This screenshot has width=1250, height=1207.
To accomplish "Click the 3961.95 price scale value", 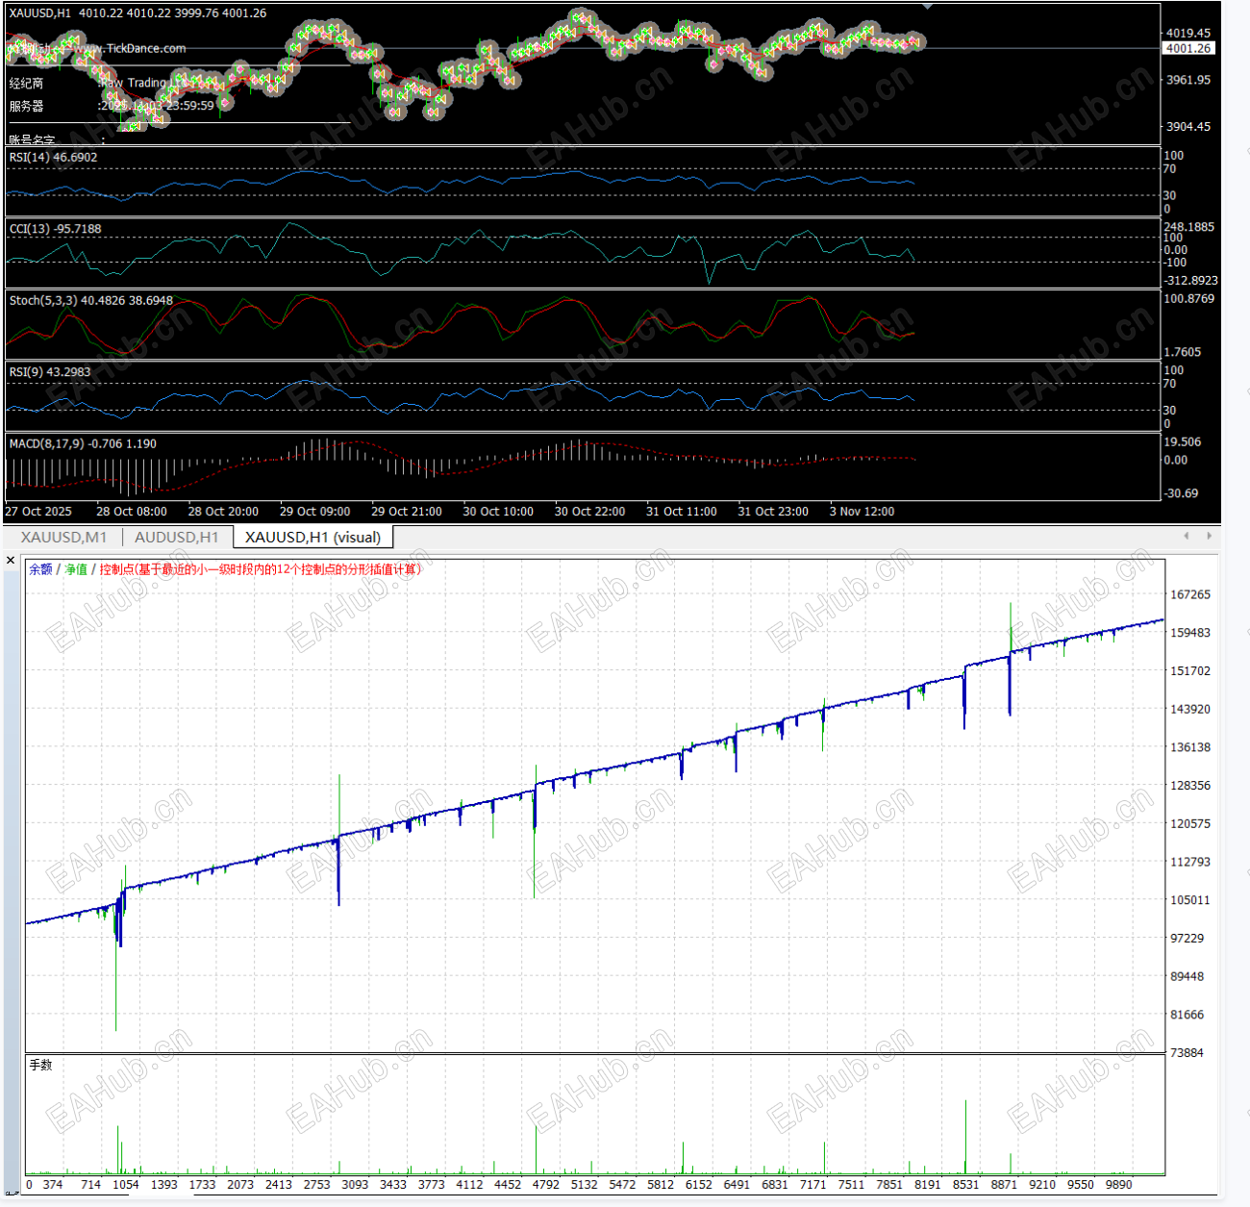I will pos(1188,80).
